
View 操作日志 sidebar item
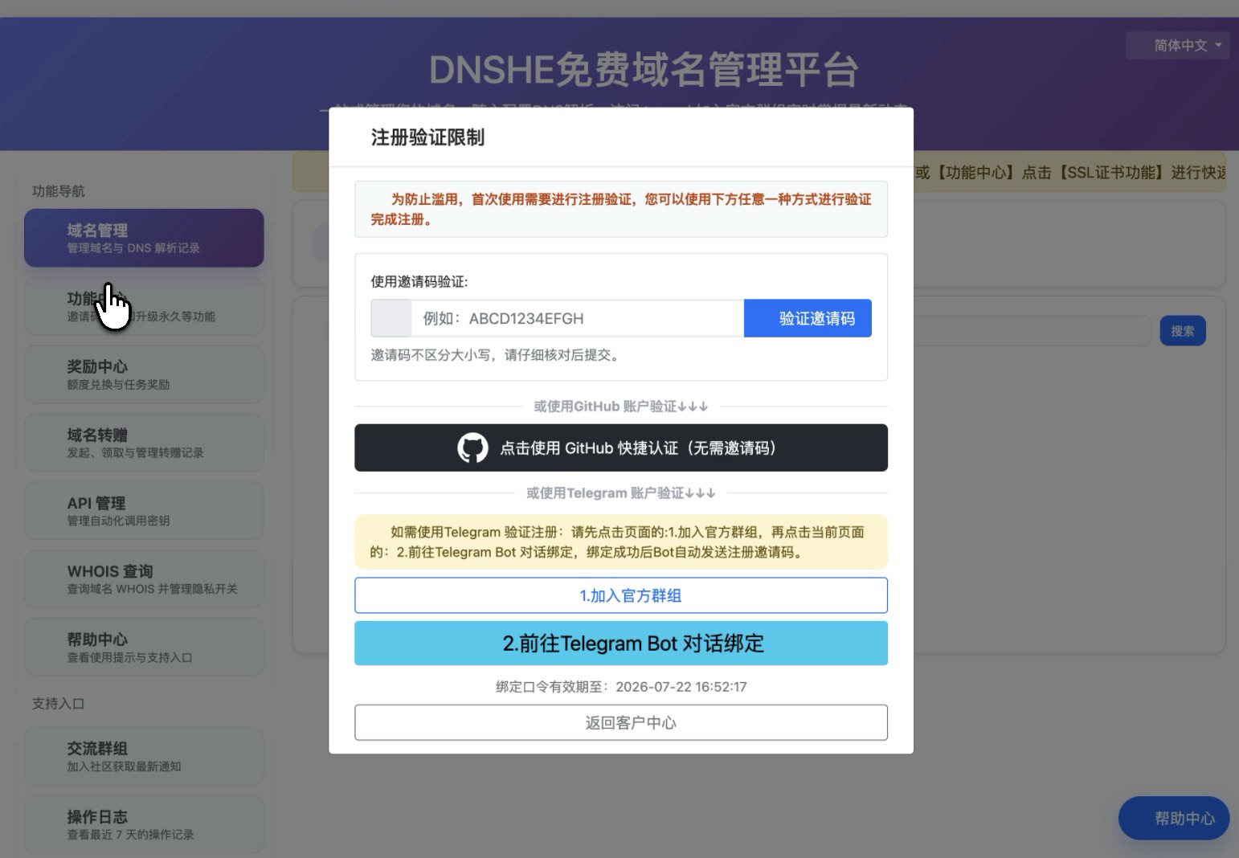click(144, 824)
